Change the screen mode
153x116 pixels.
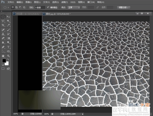8,69
